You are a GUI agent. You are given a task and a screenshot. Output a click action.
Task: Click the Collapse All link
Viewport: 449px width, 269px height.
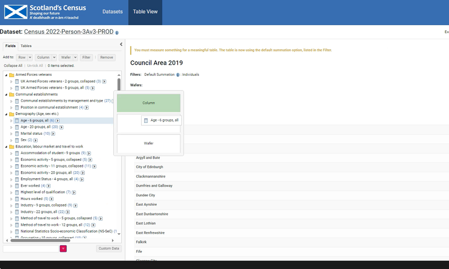(x=13, y=66)
